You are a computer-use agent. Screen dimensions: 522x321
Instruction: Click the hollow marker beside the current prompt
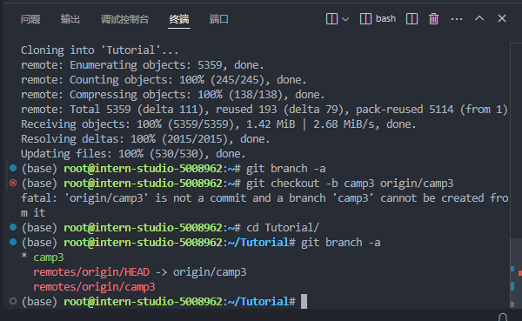(13, 301)
